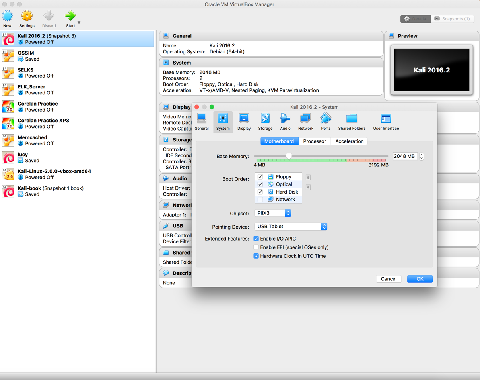Image resolution: width=480 pixels, height=380 pixels.
Task: Select the lucy virtual machine
Action: point(77,157)
